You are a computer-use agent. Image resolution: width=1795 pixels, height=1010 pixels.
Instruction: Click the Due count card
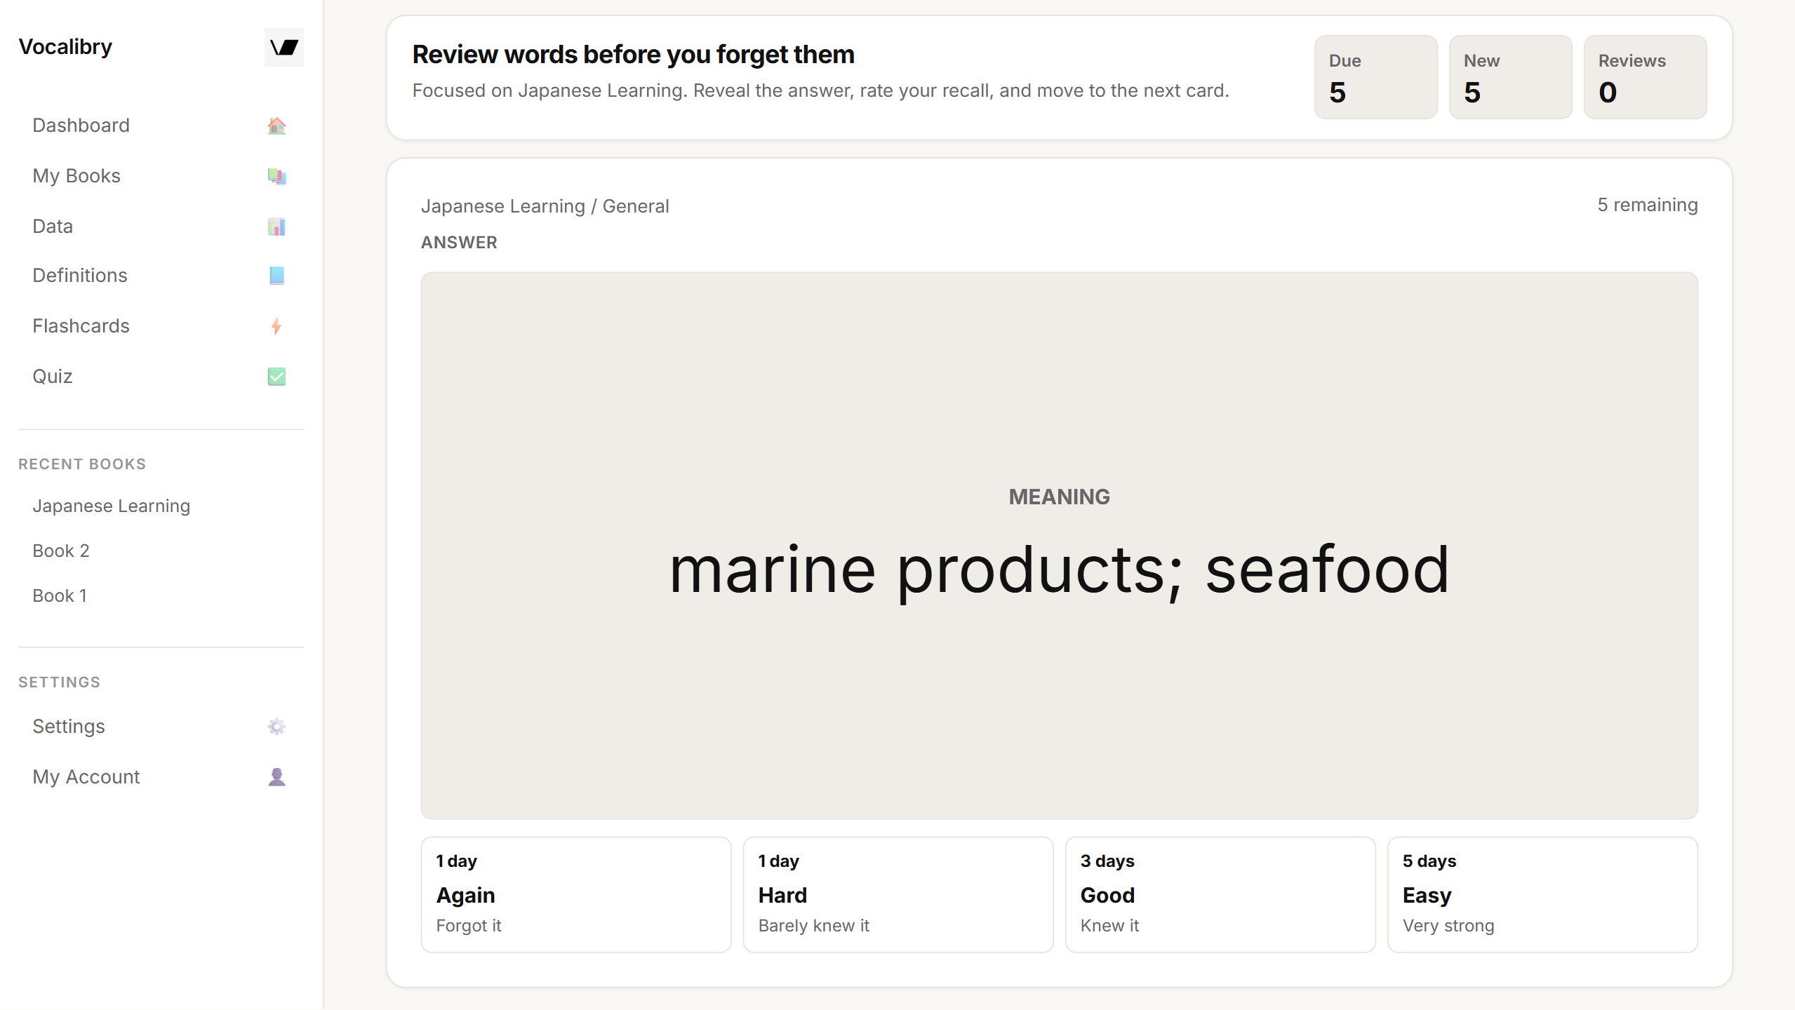1375,77
